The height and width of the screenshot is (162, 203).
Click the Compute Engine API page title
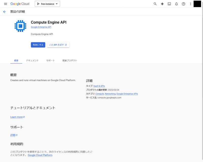pos(48,22)
